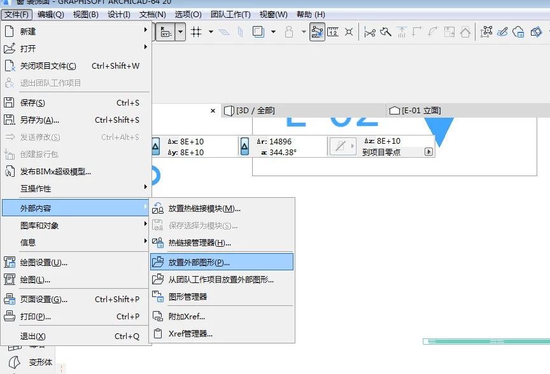550x374 pixels.
Task: Open 图形管理器 from submenu
Action: coord(222,296)
